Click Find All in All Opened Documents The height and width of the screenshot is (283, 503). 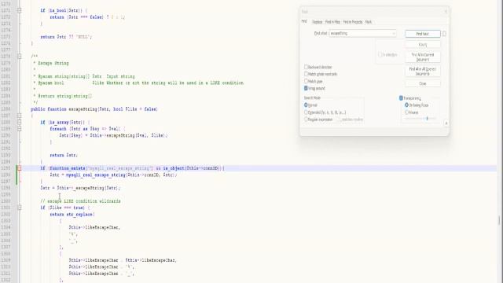coord(423,72)
